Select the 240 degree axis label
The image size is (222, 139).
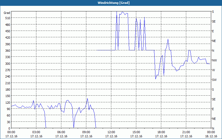coord(8,77)
